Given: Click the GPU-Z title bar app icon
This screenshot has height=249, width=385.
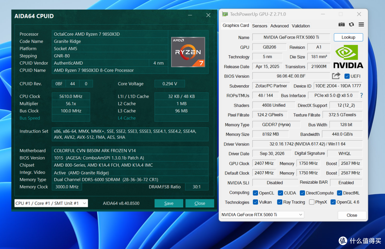Looking at the screenshot, I should click(x=225, y=14).
